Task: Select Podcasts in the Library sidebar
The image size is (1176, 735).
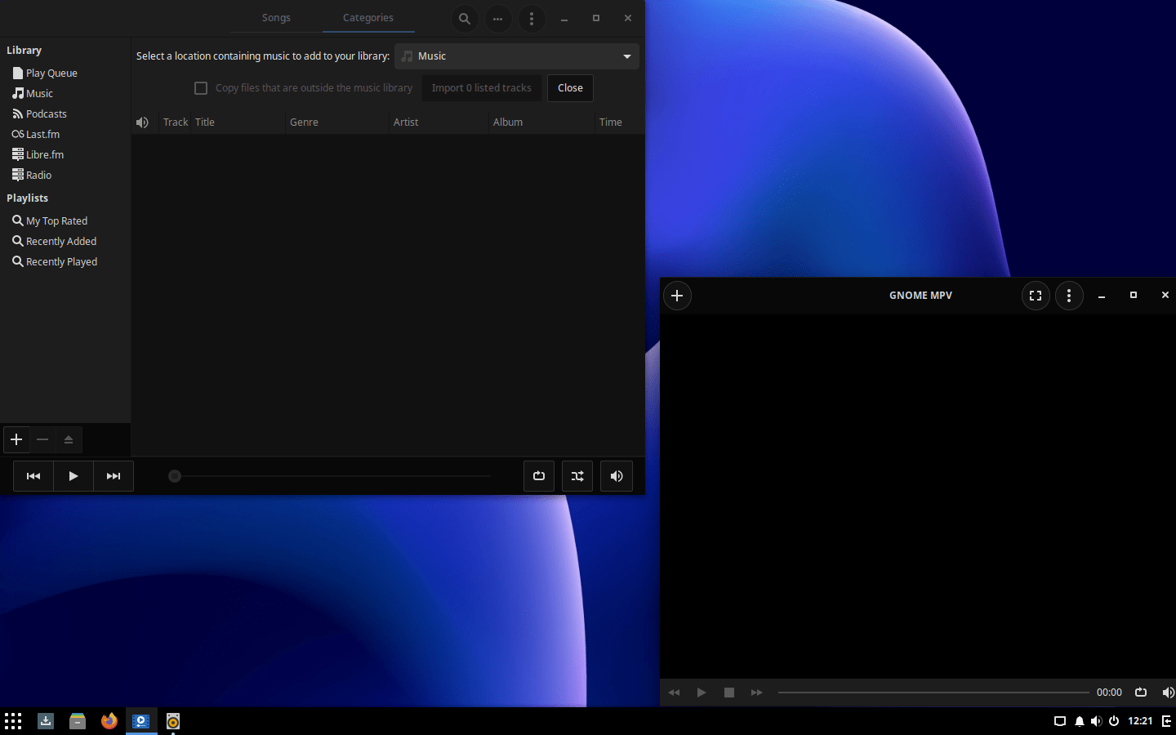Action: pyautogui.click(x=46, y=114)
